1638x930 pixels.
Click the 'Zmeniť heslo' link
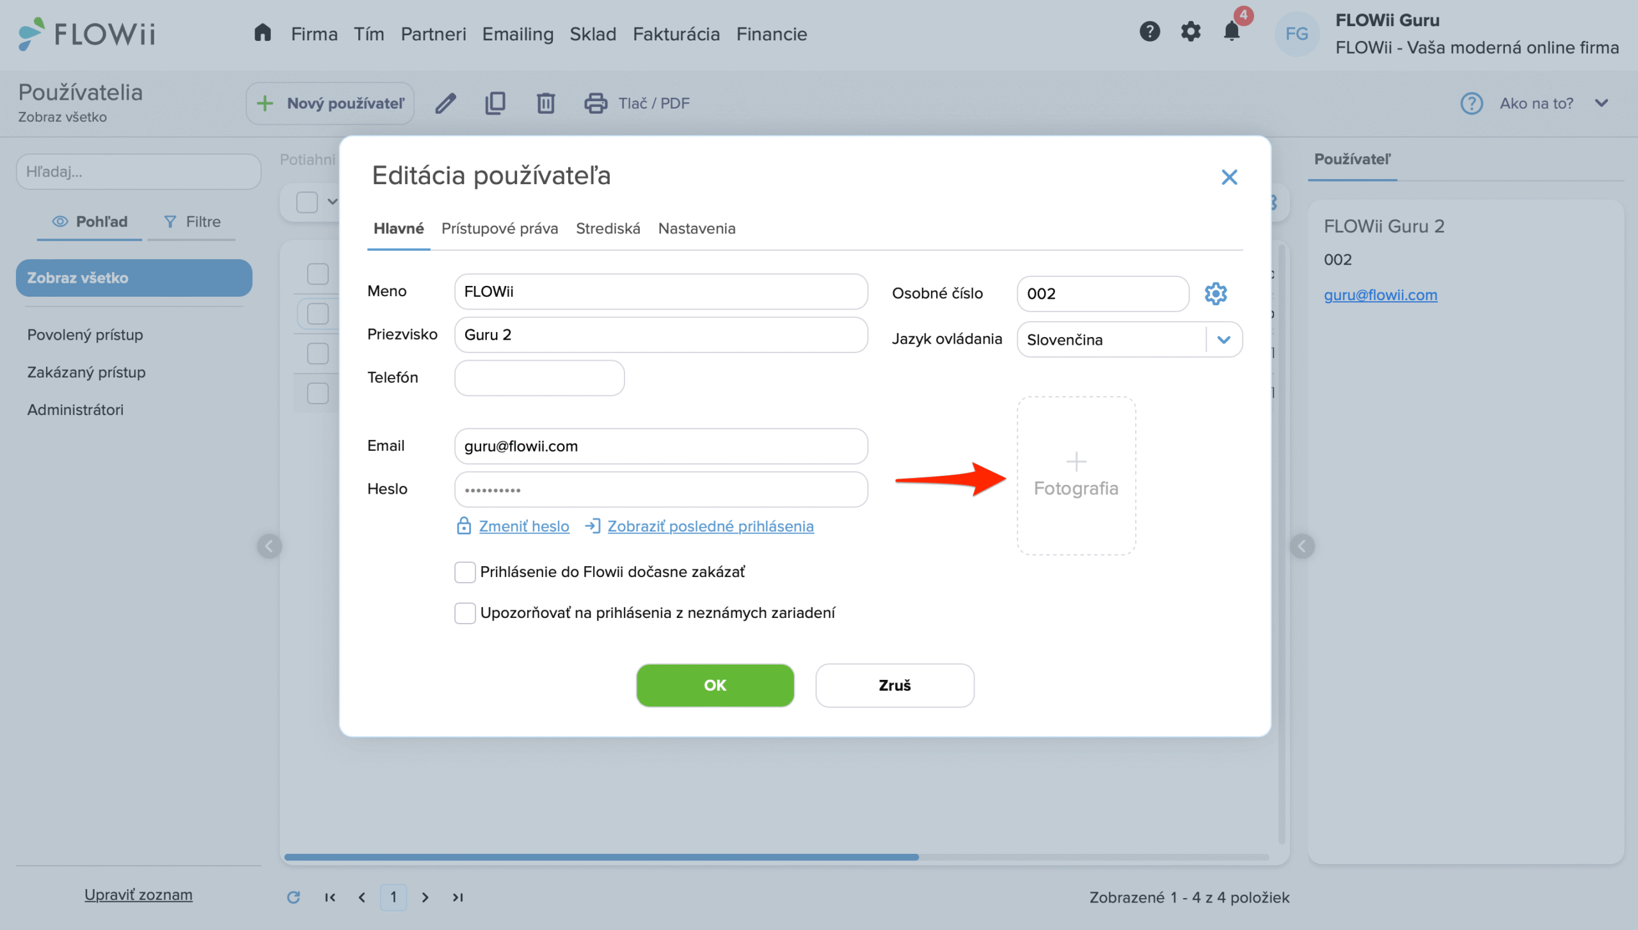[x=523, y=526]
